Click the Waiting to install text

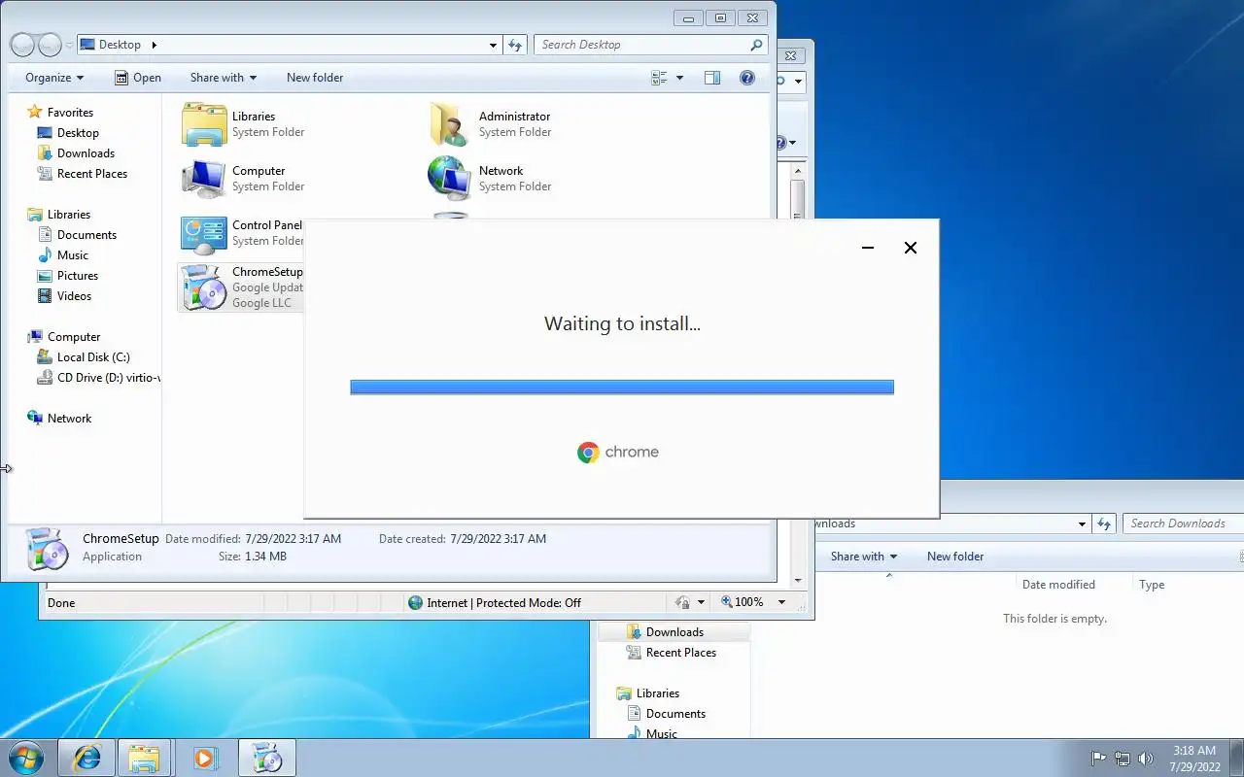click(x=622, y=324)
